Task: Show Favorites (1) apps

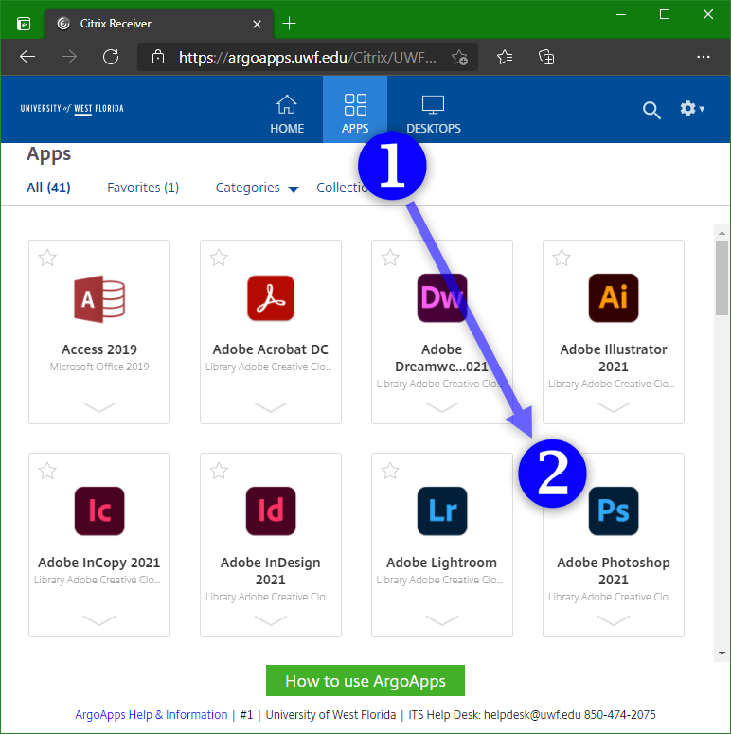Action: click(143, 188)
